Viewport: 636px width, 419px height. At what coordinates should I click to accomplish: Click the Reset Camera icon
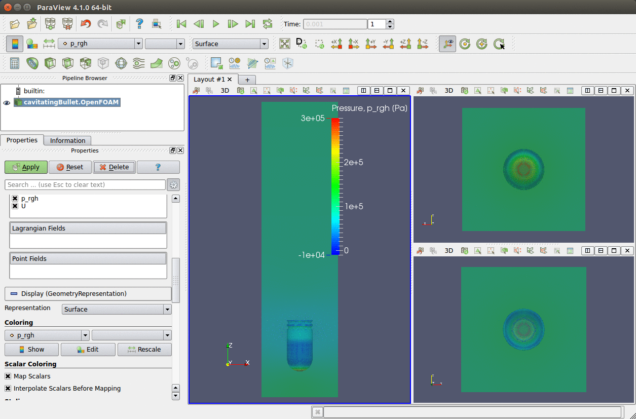(x=285, y=44)
